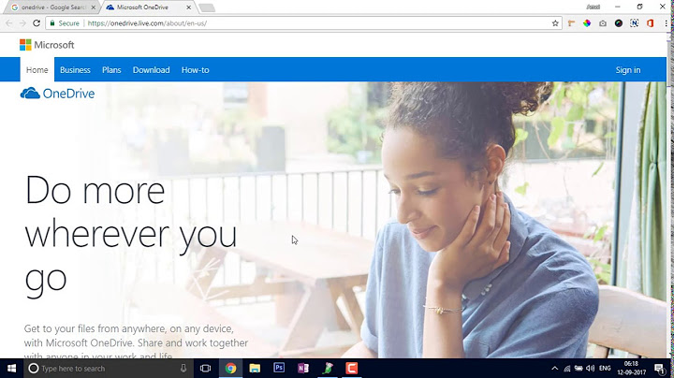
Task: Click the address bar URL
Action: tap(147, 23)
